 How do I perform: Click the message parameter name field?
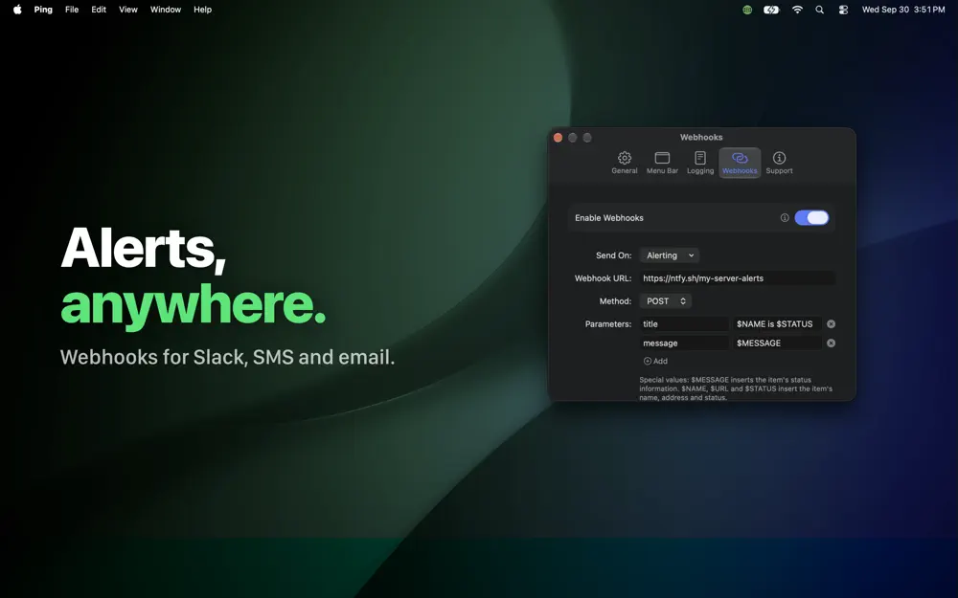[684, 343]
